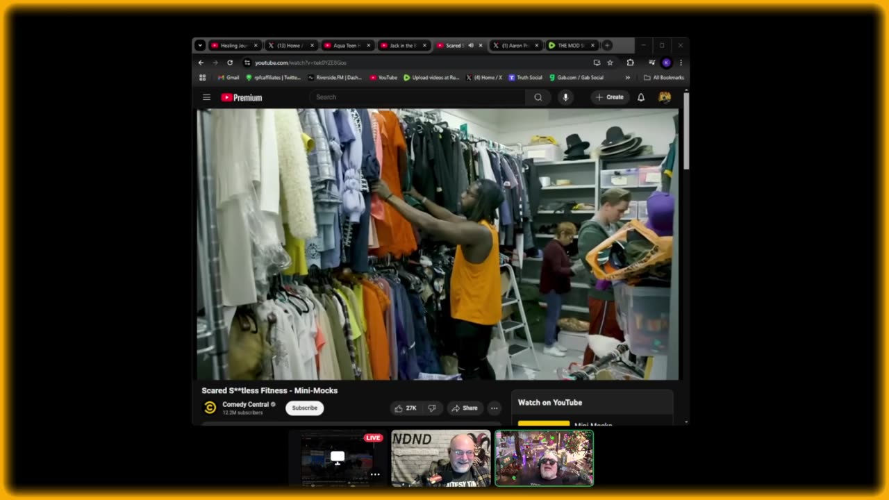This screenshot has height=500, width=889.
Task: Select the NDND bald man webcam thumbnail
Action: 441,458
